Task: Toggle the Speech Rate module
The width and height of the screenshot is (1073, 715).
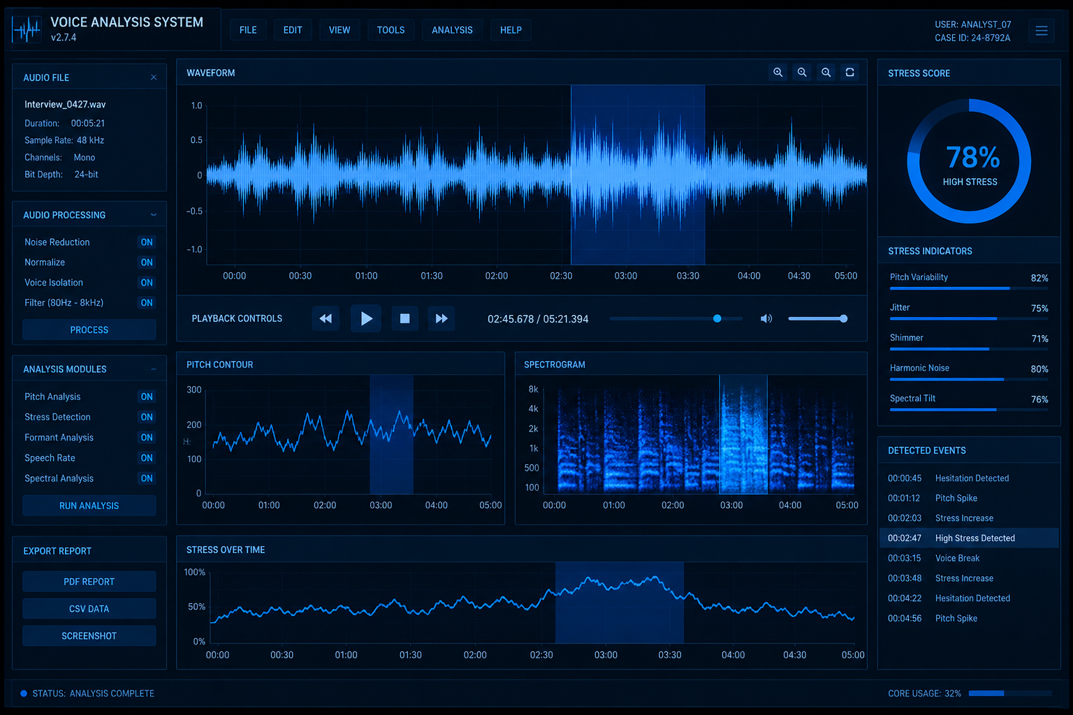Action: [147, 458]
